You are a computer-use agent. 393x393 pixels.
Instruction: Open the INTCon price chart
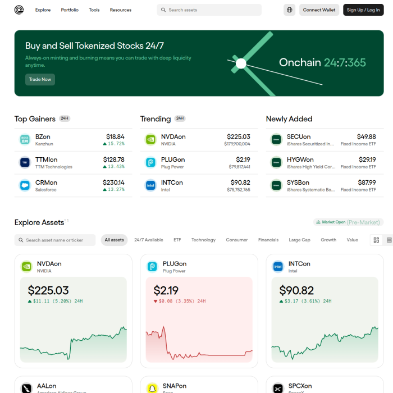[325, 319]
